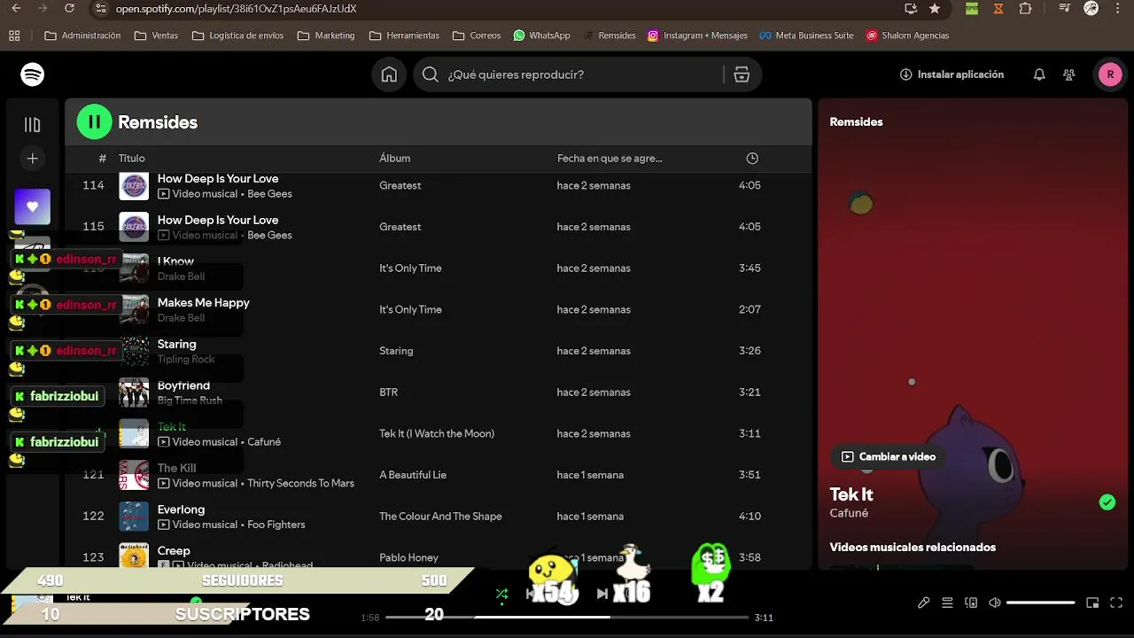Open the pink R profile avatar
The height and width of the screenshot is (638, 1134).
click(x=1110, y=74)
